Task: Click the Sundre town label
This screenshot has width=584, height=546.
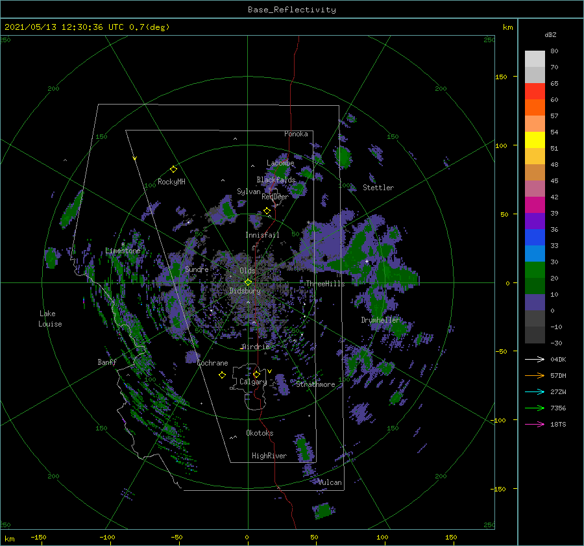Action: tap(197, 269)
